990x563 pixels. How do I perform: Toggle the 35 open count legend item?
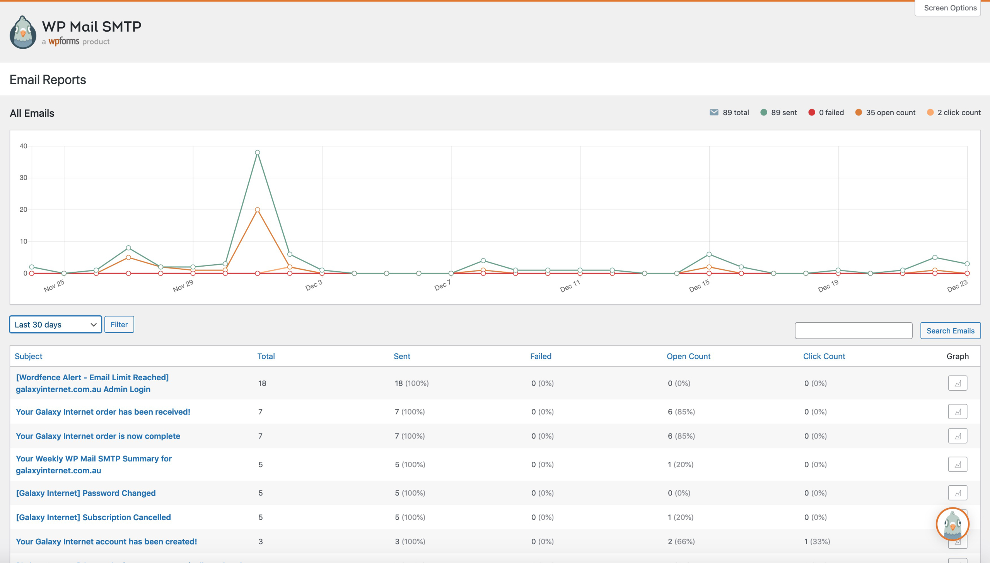[885, 112]
